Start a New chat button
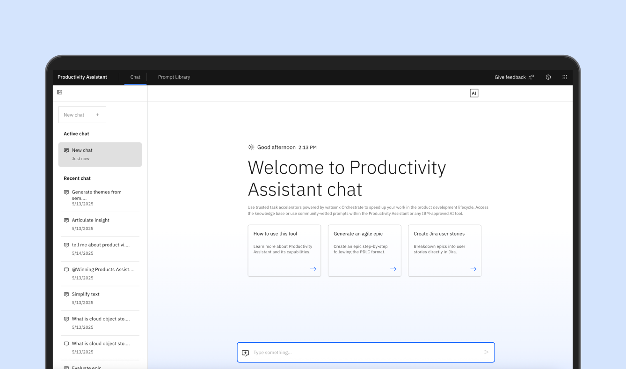 82,115
